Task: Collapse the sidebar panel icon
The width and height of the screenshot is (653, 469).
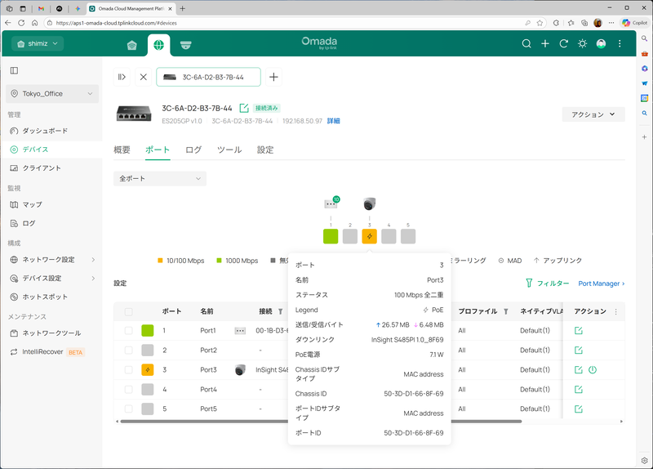Action: pyautogui.click(x=14, y=70)
